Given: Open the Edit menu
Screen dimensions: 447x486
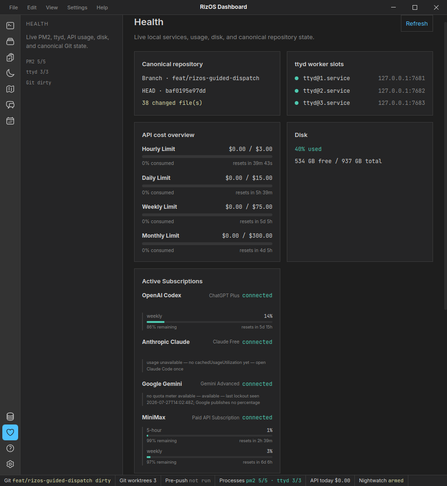Looking at the screenshot, I should click(32, 7).
